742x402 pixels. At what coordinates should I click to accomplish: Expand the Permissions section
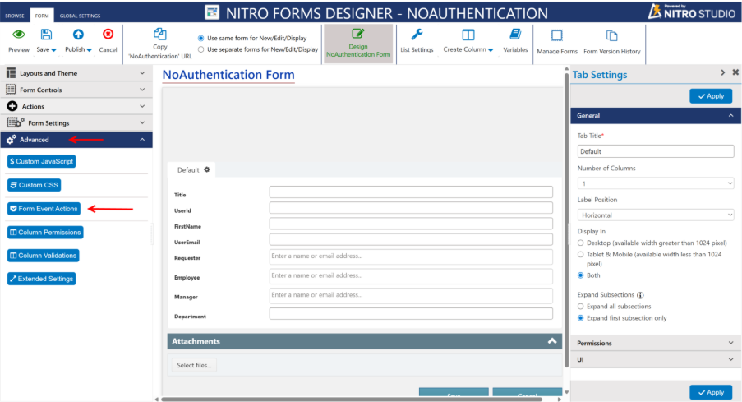click(655, 343)
